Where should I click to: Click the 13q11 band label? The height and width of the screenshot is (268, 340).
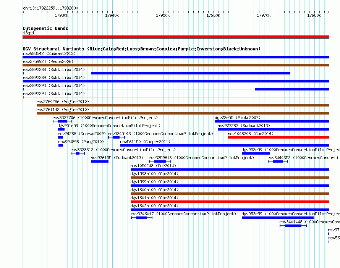coord(29,33)
